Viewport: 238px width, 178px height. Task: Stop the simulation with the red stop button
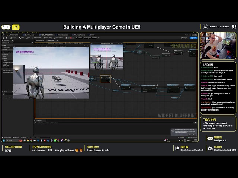pyautogui.click(x=71, y=38)
